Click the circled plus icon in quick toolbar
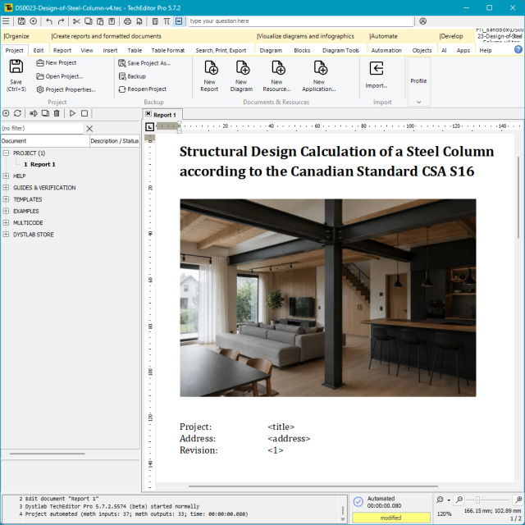This screenshot has width=525, height=525. (x=33, y=21)
